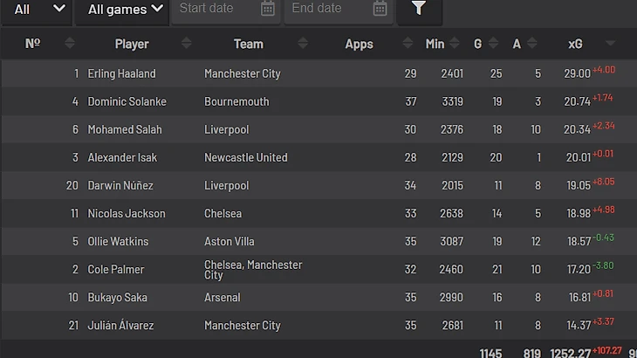Click the xG column header
The width and height of the screenshot is (637, 358).
575,45
